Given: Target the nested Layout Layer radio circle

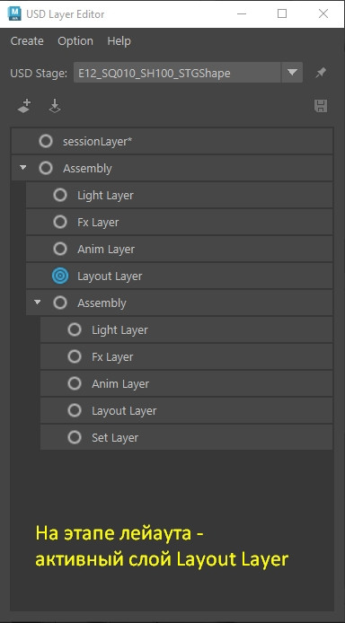Looking at the screenshot, I should tap(75, 410).
